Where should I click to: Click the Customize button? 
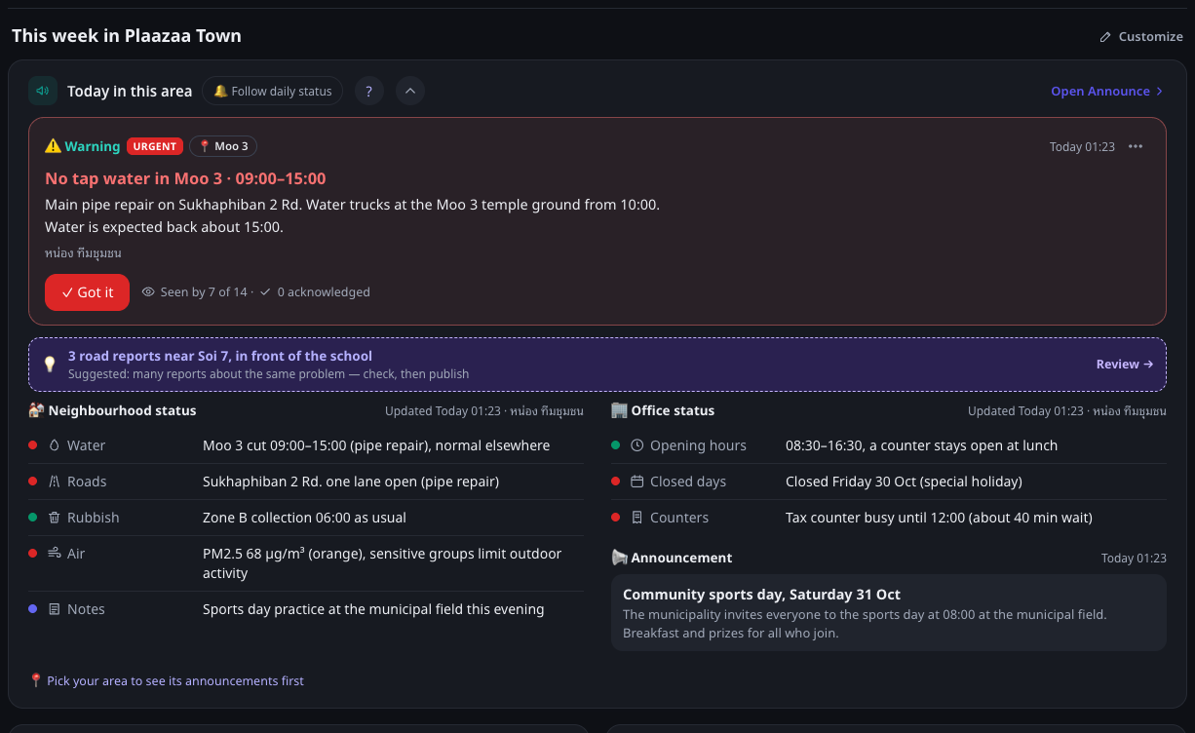point(1140,36)
